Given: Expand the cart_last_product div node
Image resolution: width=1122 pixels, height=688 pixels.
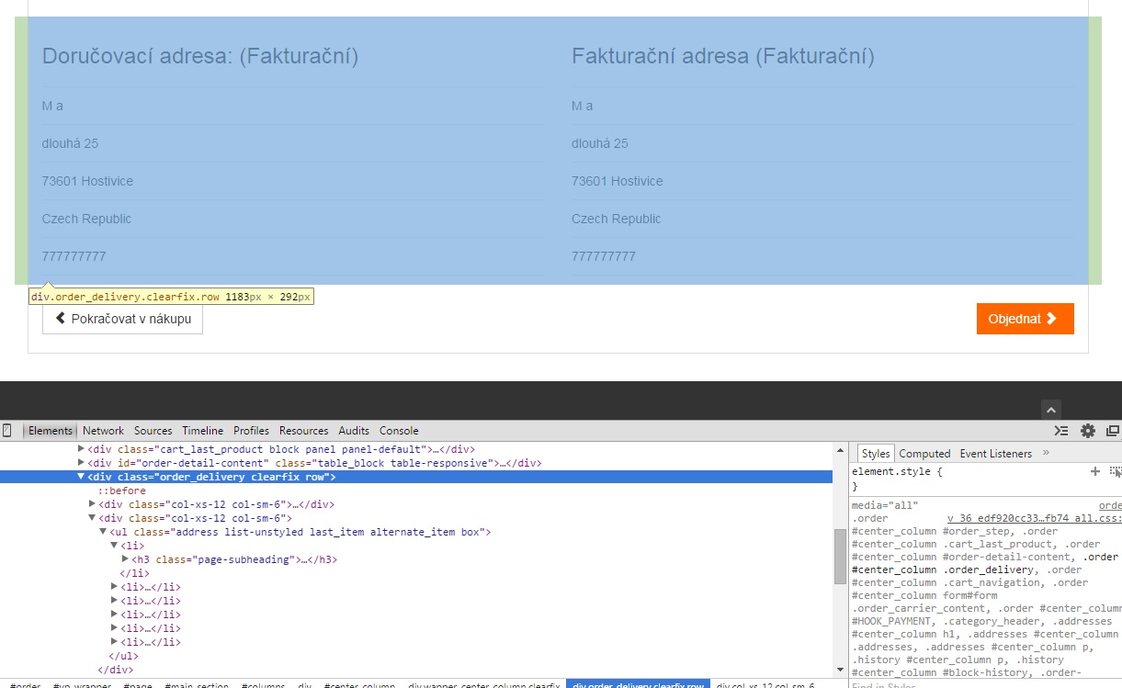Looking at the screenshot, I should coord(81,449).
